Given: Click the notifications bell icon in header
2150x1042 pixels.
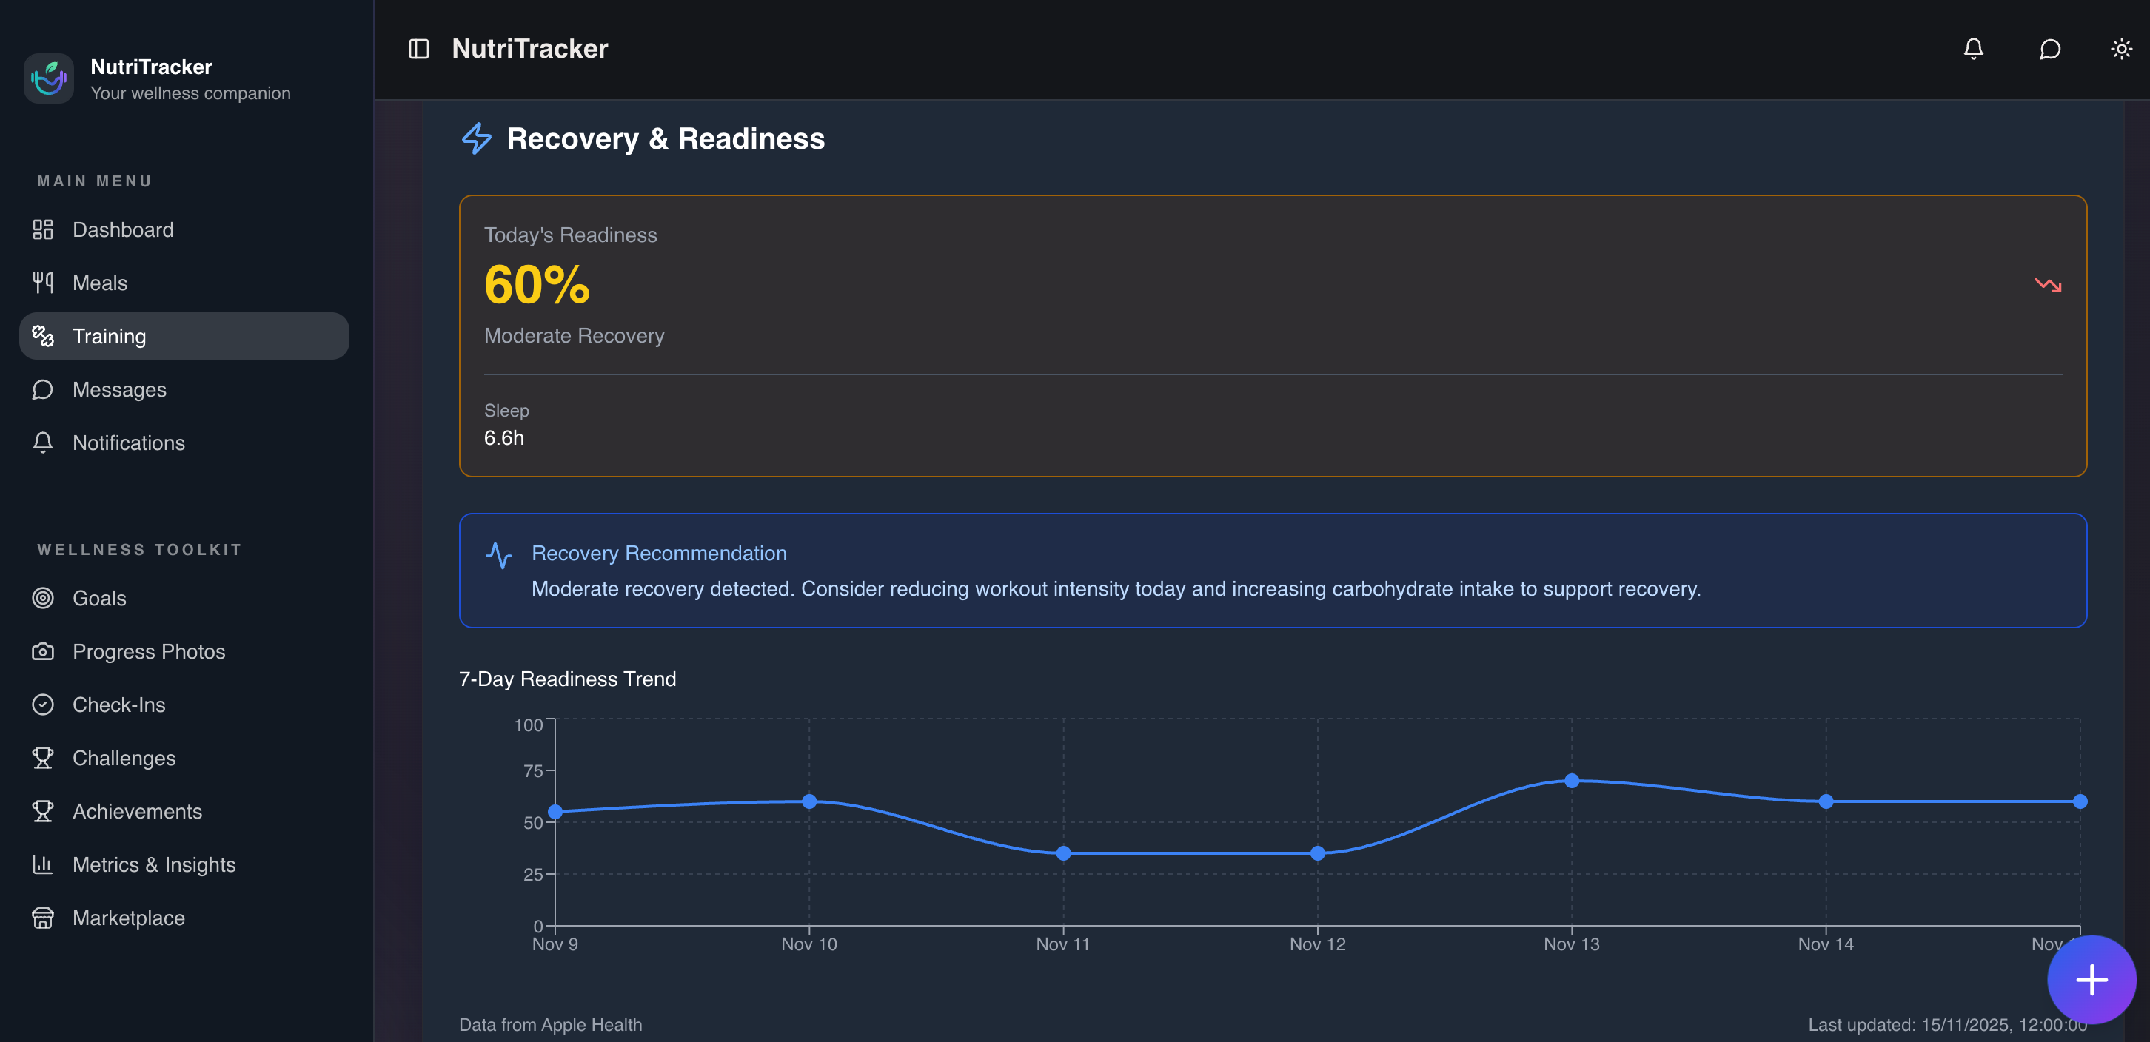Looking at the screenshot, I should click(x=1973, y=50).
